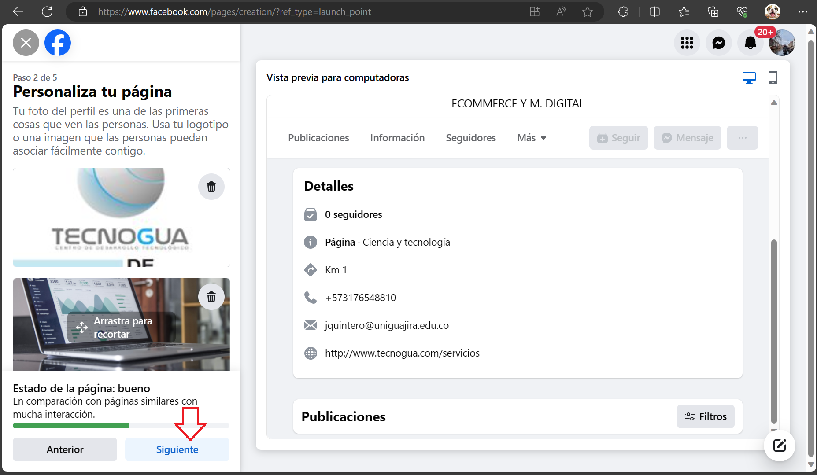Screen dimensions: 817x475
Task: Delete the TECNOGUA profile photo
Action: tap(211, 187)
